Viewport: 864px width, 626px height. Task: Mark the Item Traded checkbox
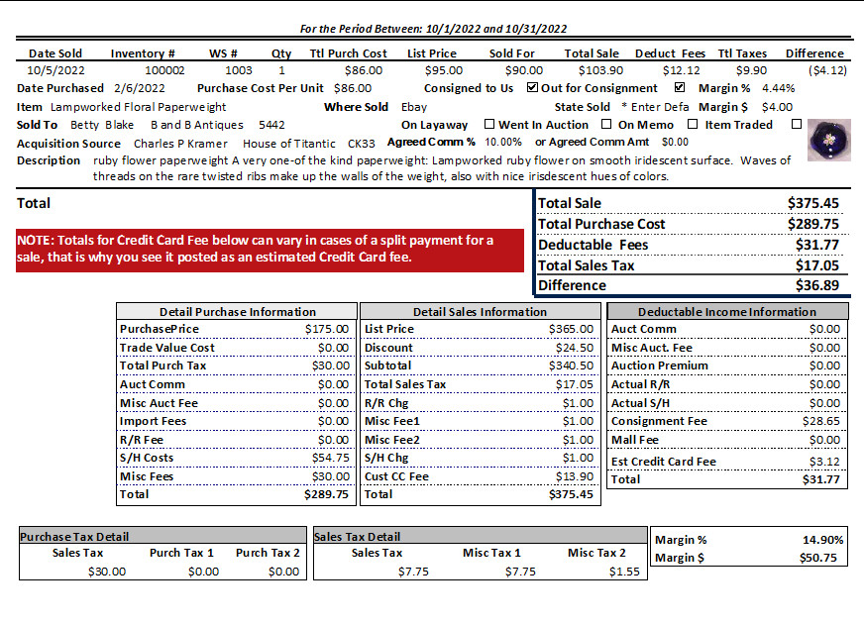(797, 124)
